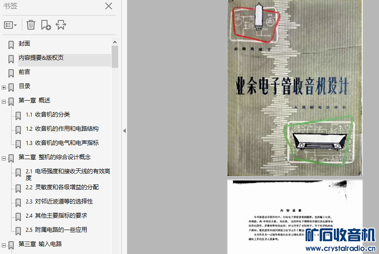
Task: Collapse the 第二章 整机的综合设计概念 node
Action: (x=4, y=159)
